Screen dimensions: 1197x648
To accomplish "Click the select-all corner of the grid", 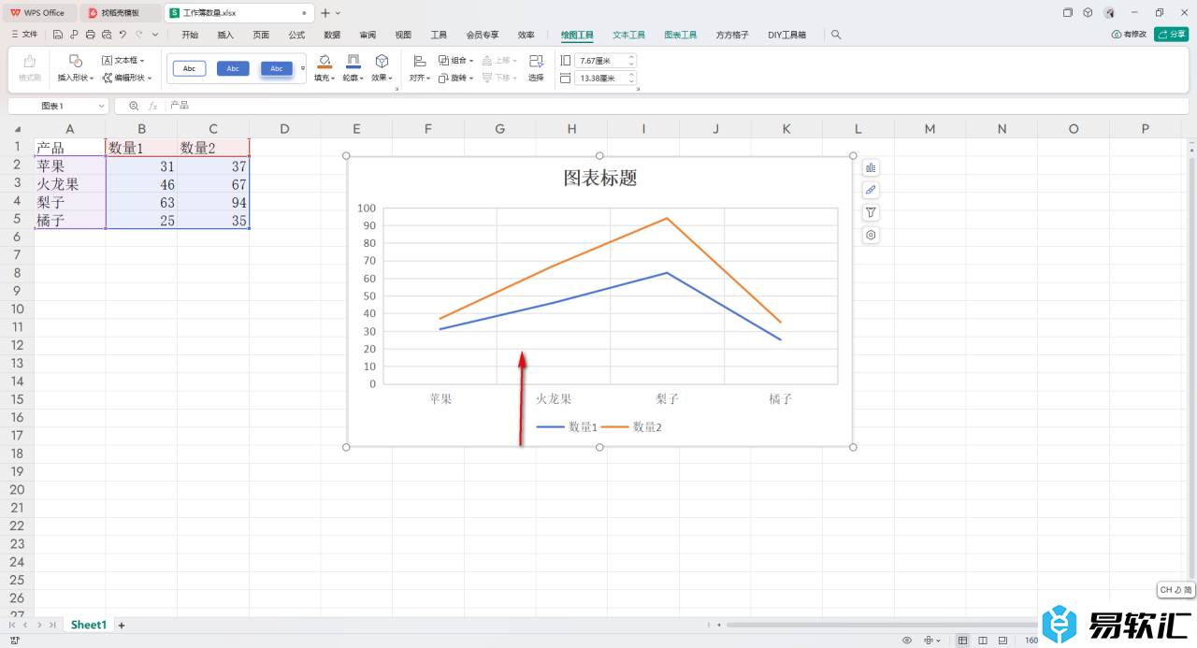I will coord(17,129).
